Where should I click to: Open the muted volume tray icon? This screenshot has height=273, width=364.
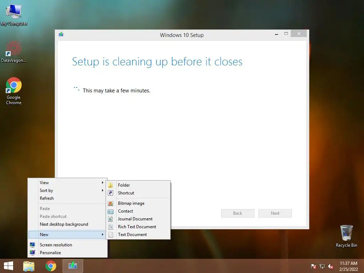click(x=331, y=266)
